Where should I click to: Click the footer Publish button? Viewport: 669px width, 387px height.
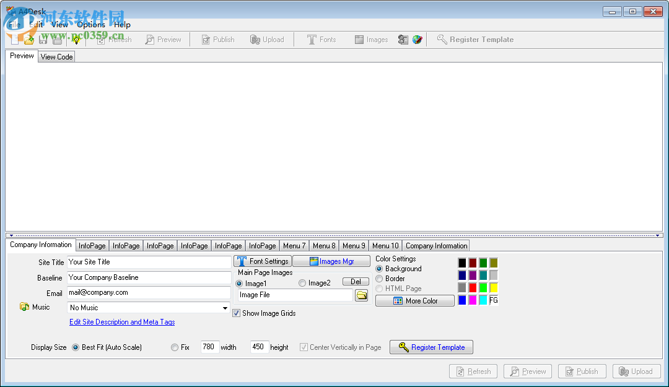(x=582, y=372)
